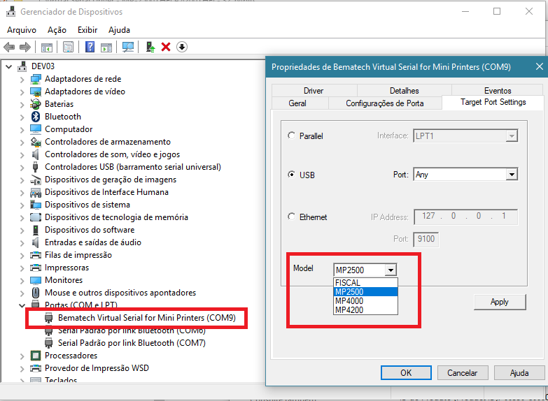The height and width of the screenshot is (401, 548).
Task: Collapse the DEV03 root node
Action: (9, 66)
